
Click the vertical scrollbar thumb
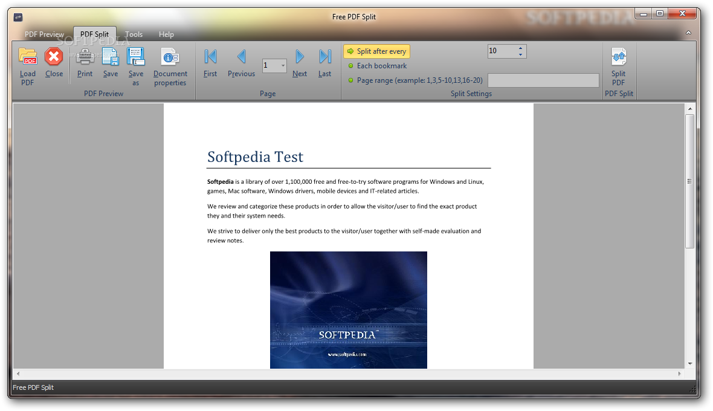[x=690, y=181]
